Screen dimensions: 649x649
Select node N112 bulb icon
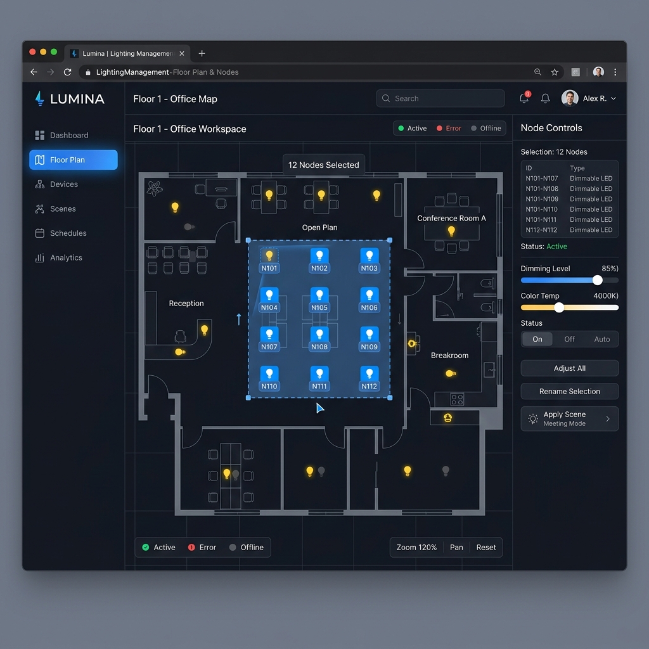(369, 373)
